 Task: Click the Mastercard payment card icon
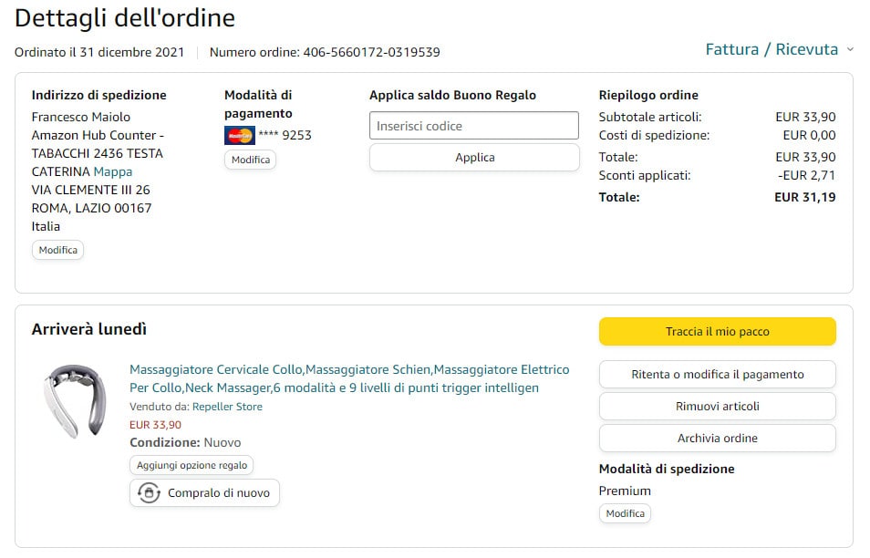tap(240, 136)
